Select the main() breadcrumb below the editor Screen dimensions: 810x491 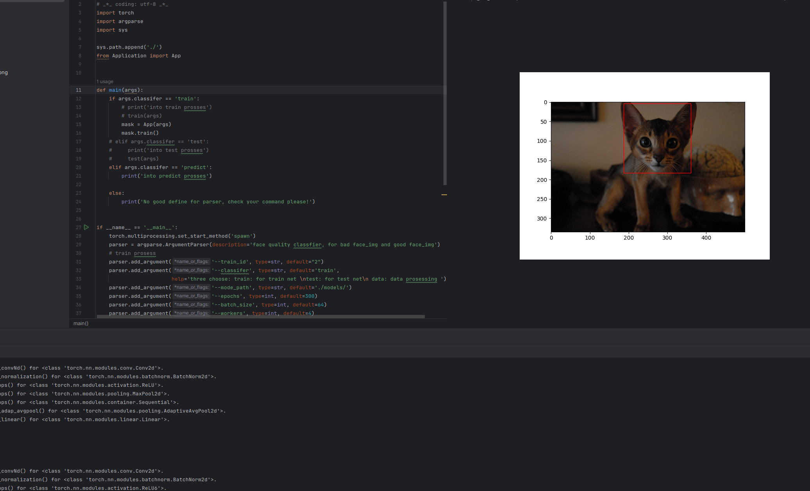[81, 323]
